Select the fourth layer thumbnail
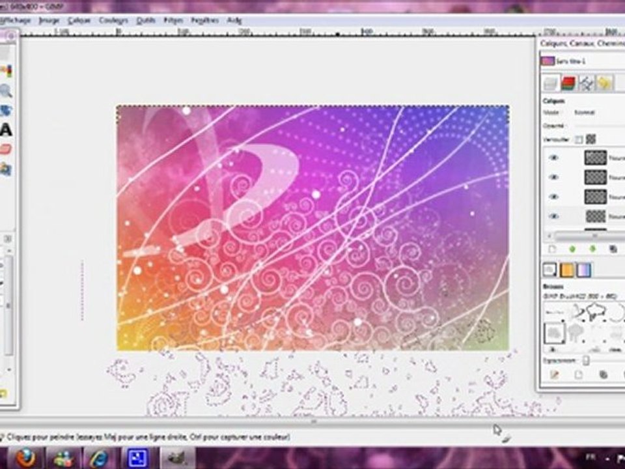This screenshot has width=625, height=469. coord(596,216)
